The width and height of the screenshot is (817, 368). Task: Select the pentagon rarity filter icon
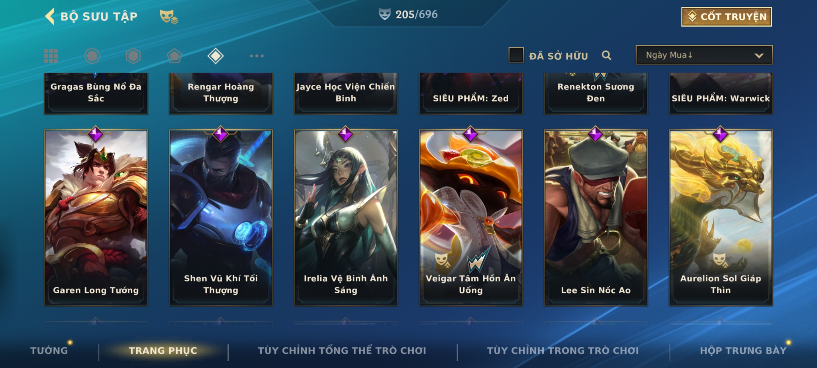(x=174, y=56)
